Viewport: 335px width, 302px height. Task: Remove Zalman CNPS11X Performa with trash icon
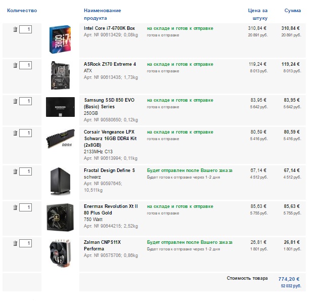(x=15, y=243)
